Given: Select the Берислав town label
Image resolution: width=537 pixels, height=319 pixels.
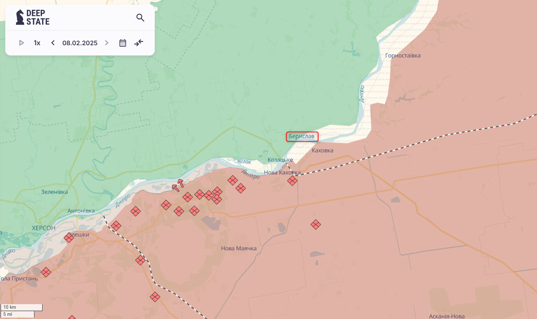Looking at the screenshot, I should pyautogui.click(x=302, y=136).
